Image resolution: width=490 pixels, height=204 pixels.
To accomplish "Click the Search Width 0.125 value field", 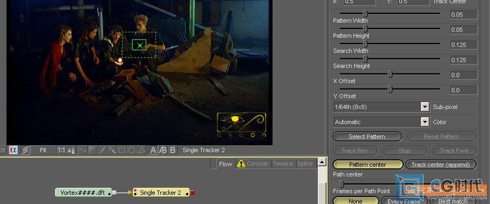I will click(x=464, y=45).
